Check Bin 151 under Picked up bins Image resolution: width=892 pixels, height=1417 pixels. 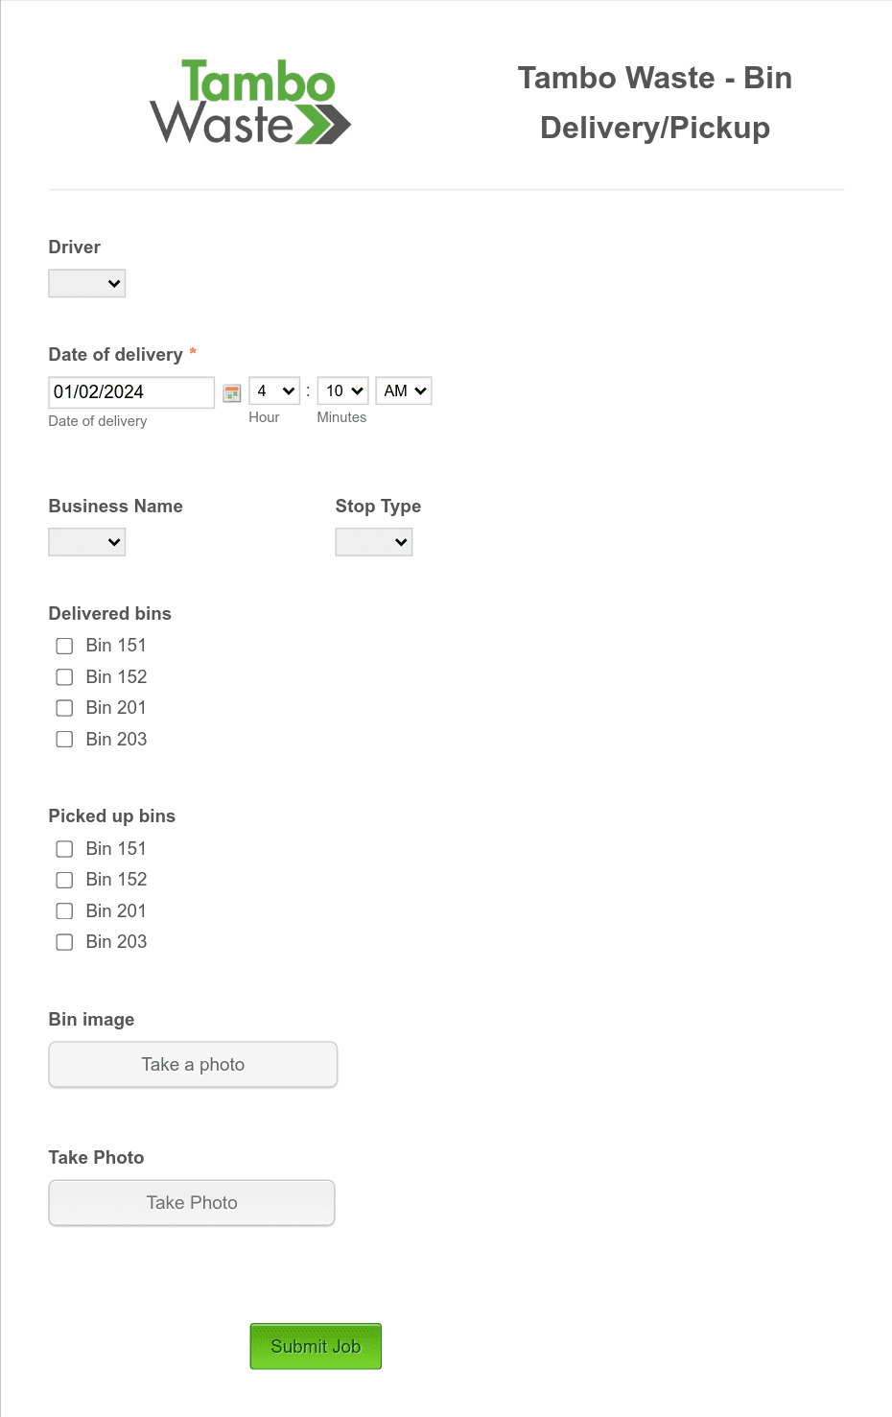pyautogui.click(x=64, y=849)
